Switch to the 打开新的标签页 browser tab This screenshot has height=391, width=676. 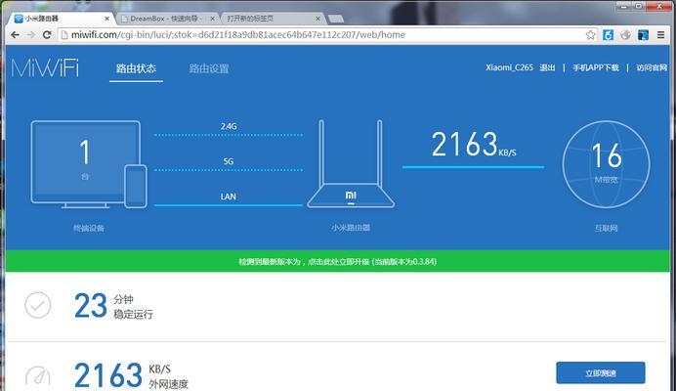click(x=273, y=19)
